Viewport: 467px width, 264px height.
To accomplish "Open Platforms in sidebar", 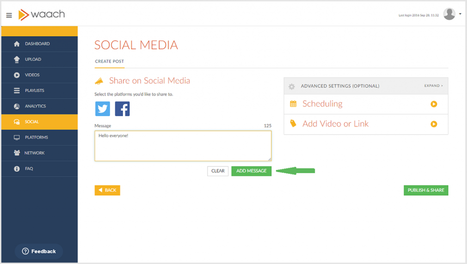I will 39,138.
